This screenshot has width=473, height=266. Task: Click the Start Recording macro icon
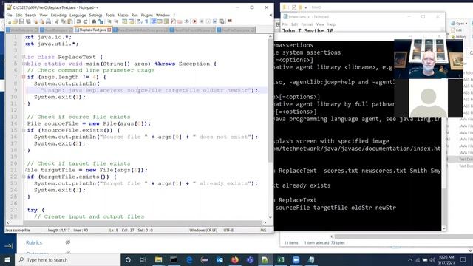tap(195, 21)
